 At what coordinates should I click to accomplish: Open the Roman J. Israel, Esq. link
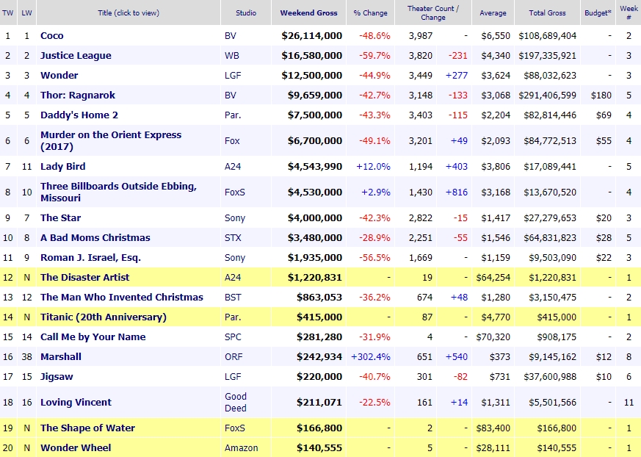click(x=91, y=258)
